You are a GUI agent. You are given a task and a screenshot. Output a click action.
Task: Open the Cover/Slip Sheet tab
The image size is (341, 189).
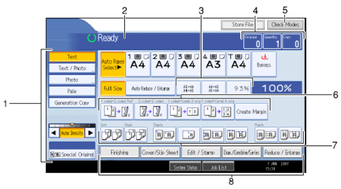pyautogui.click(x=160, y=152)
